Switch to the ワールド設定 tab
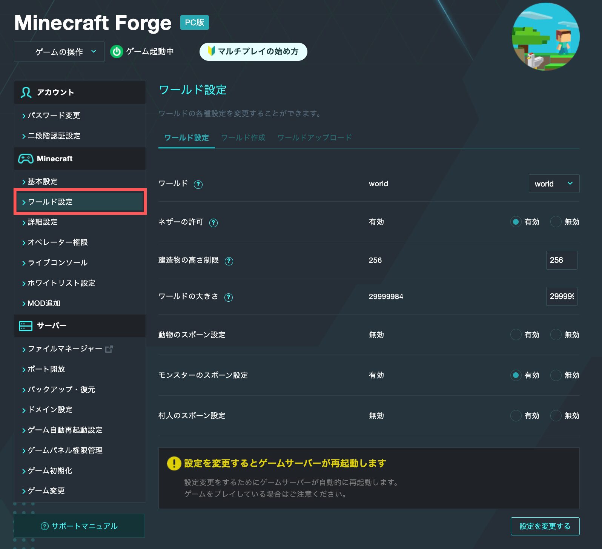Viewport: 602px width, 549px height. point(187,138)
